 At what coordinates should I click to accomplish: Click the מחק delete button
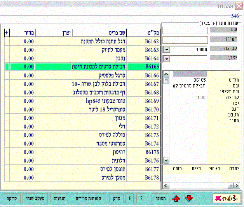point(117,198)
